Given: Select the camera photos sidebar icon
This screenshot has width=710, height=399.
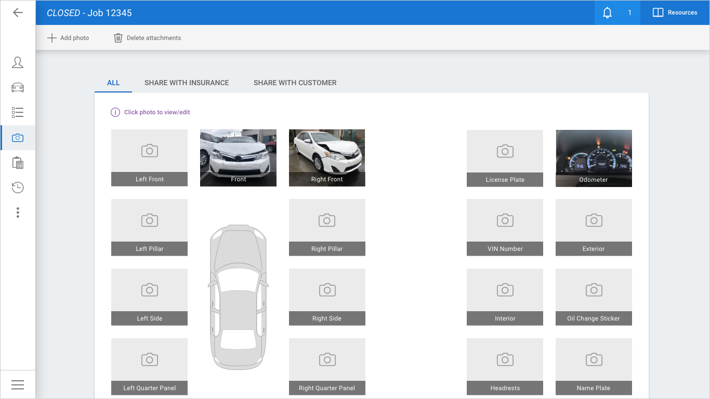Looking at the screenshot, I should click(x=18, y=138).
